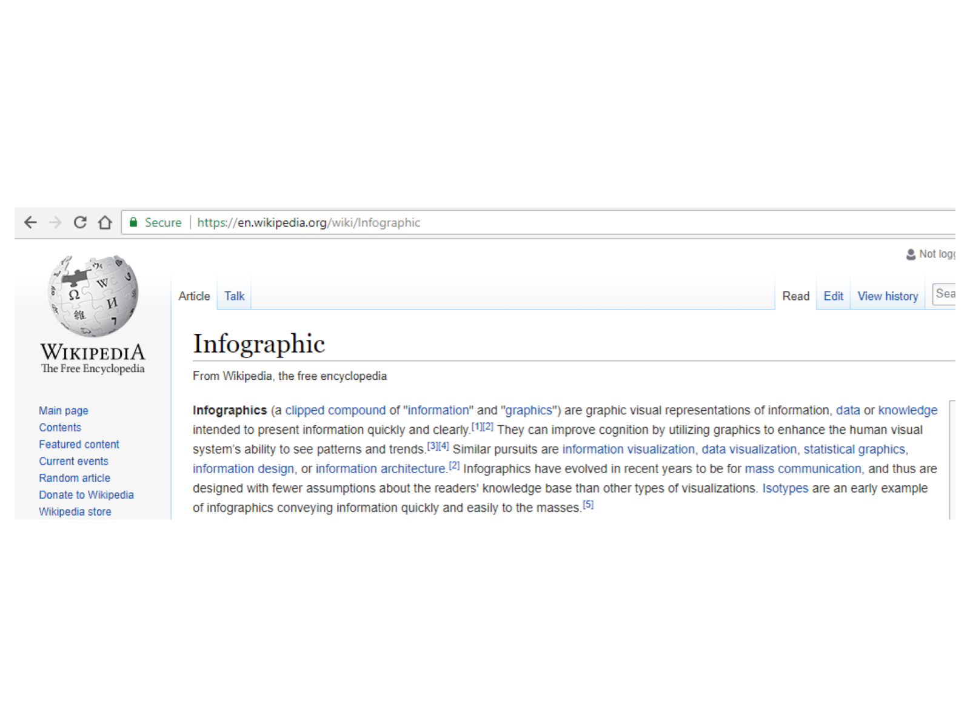Follow the clipped compound link

point(335,410)
